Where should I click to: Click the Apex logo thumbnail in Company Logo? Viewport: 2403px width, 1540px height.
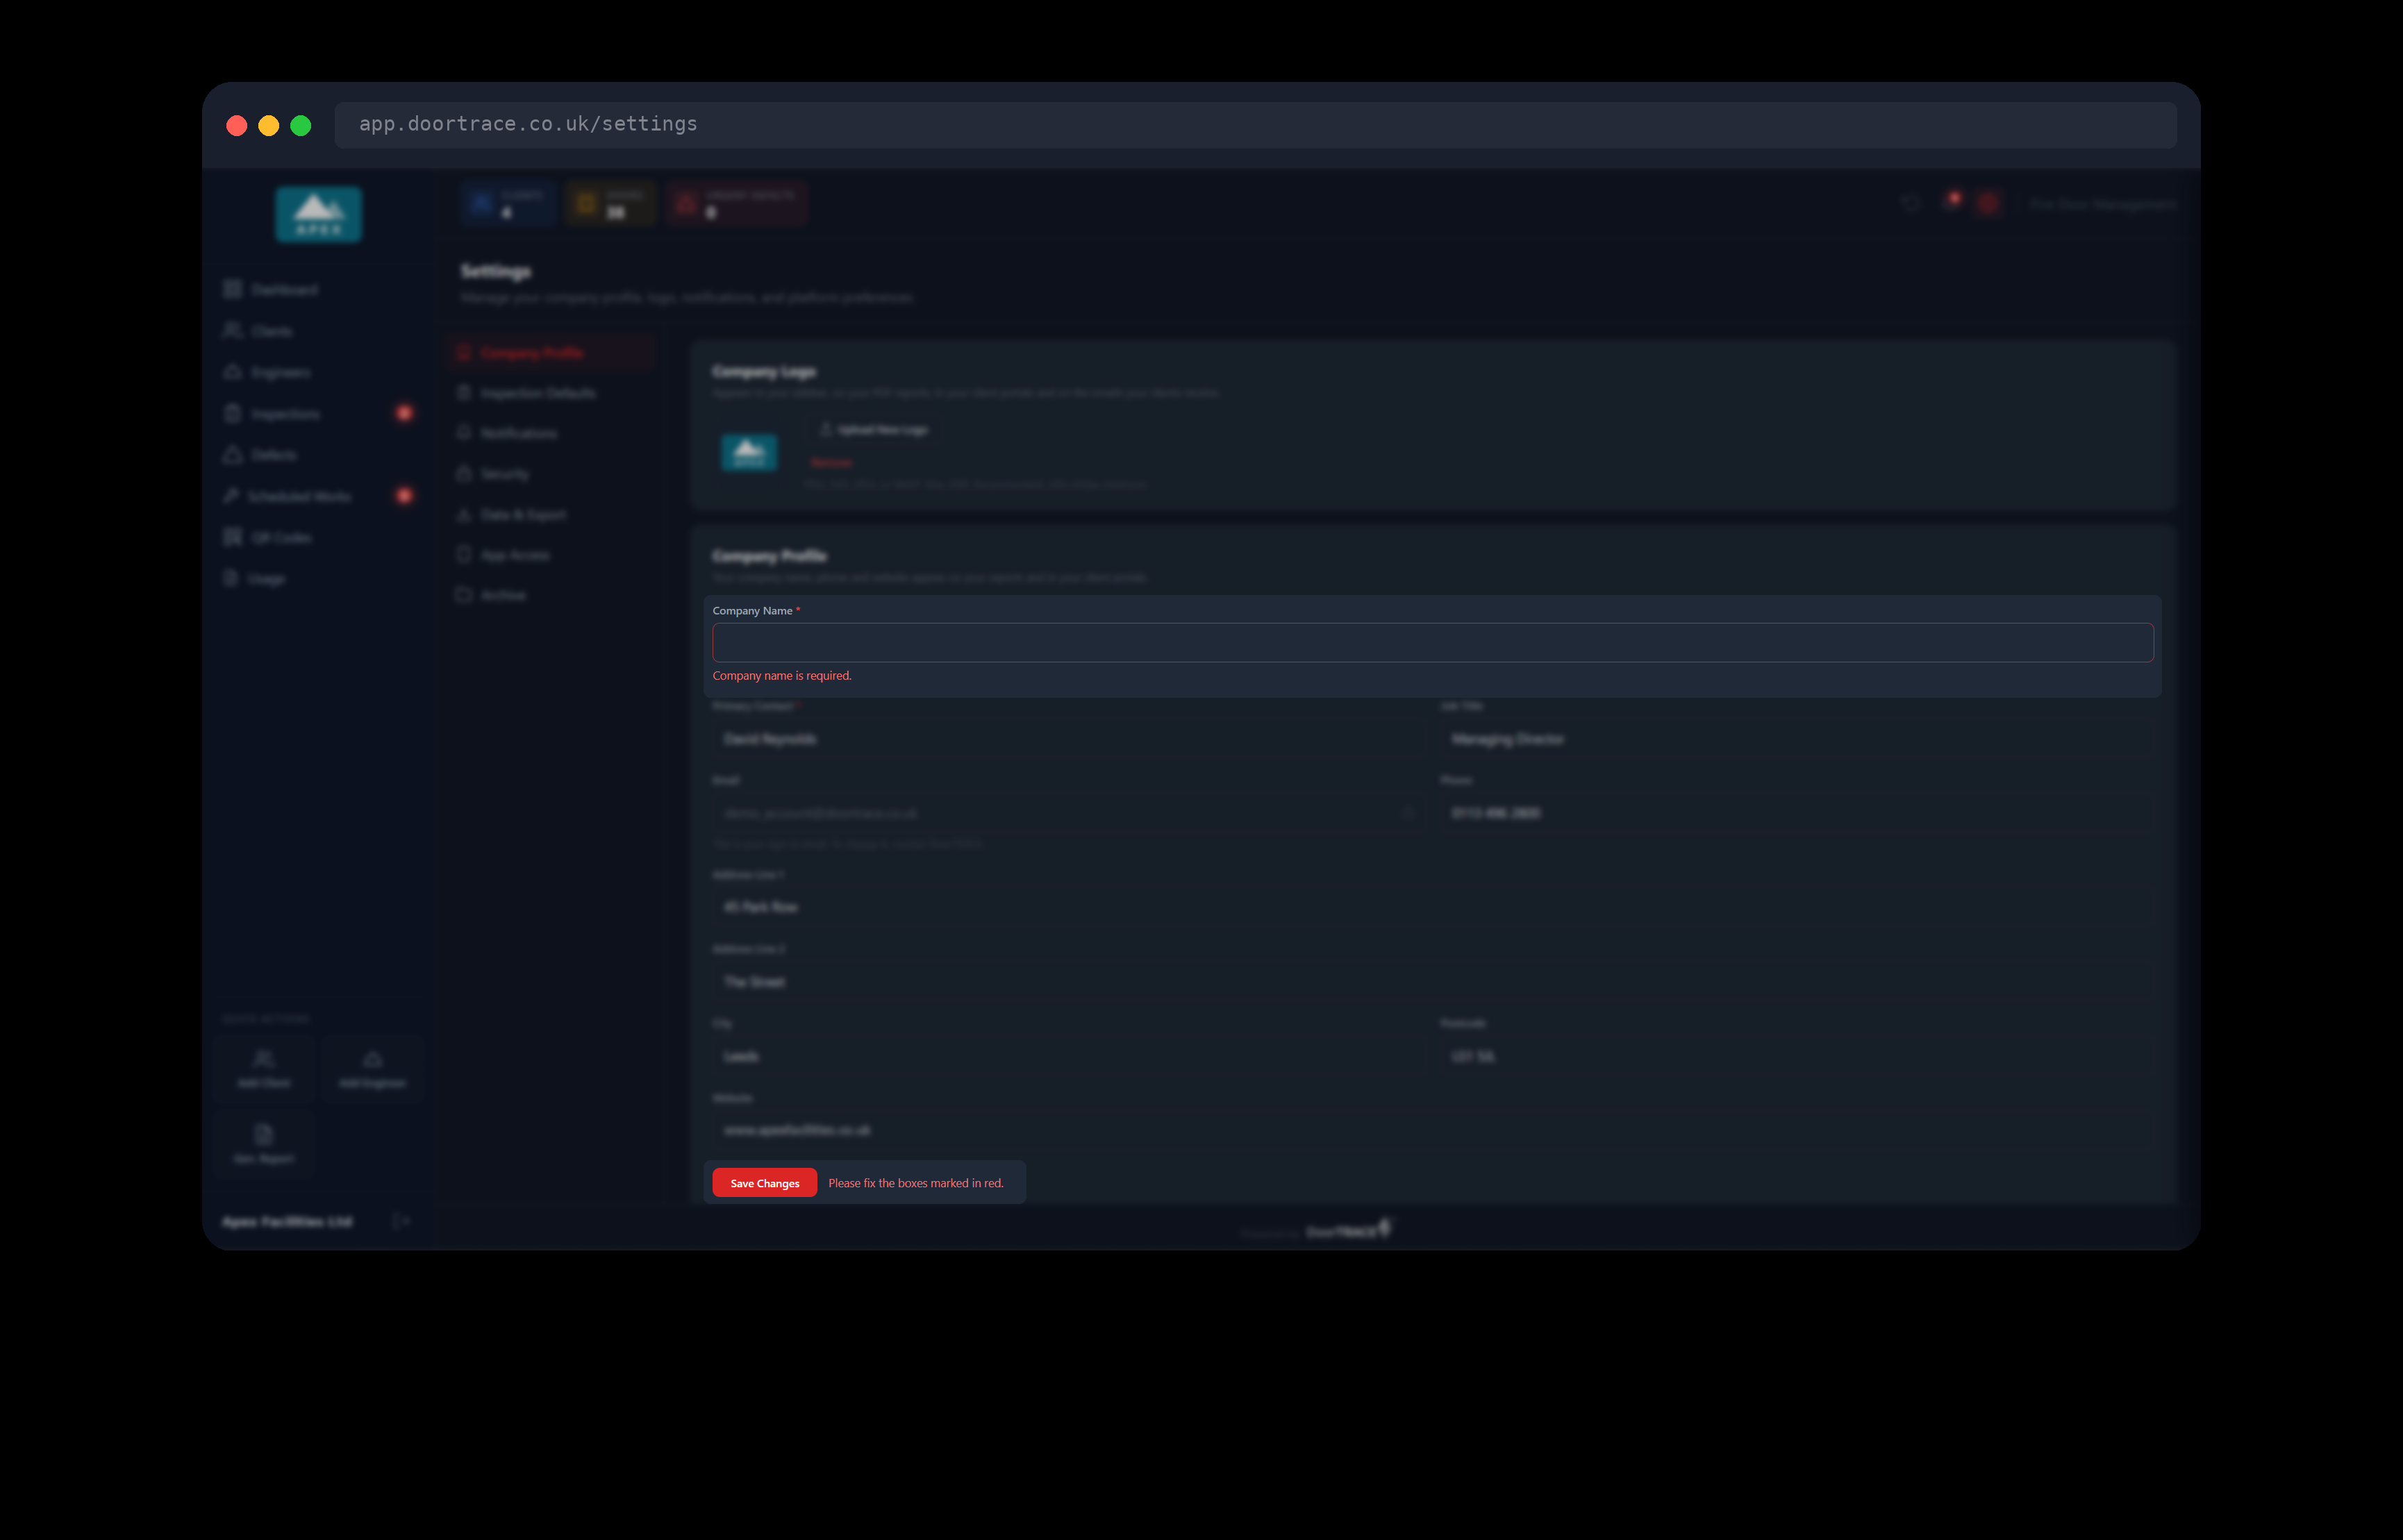tap(749, 452)
